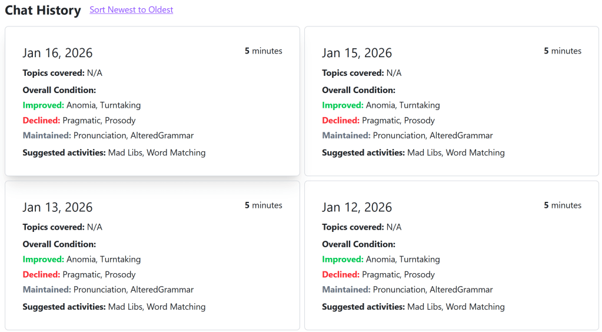Click Overall Condition label in Jan 16 card
Viewport: 602px width, 332px height.
[59, 90]
